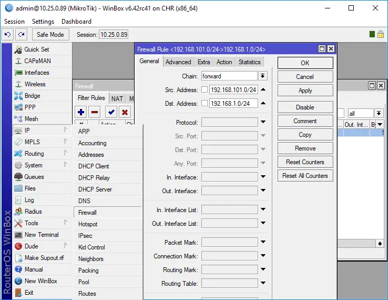Click the Cancel button
This screenshot has height=300, width=388.
(x=305, y=77)
